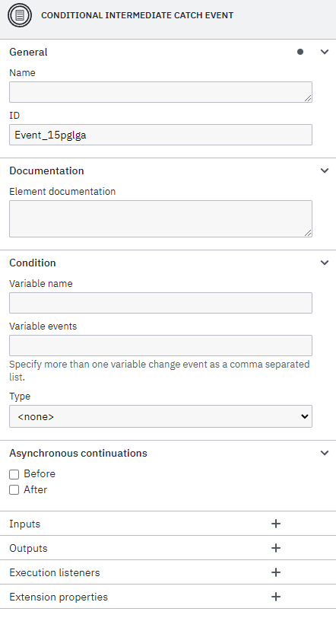The width and height of the screenshot is (336, 618).
Task: Click the General section edited dot indicator
Action: coord(300,52)
